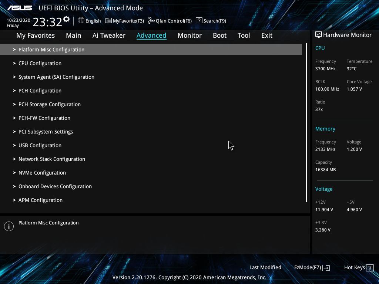Switch to EzMode(F7)
379x284 pixels.
point(308,268)
